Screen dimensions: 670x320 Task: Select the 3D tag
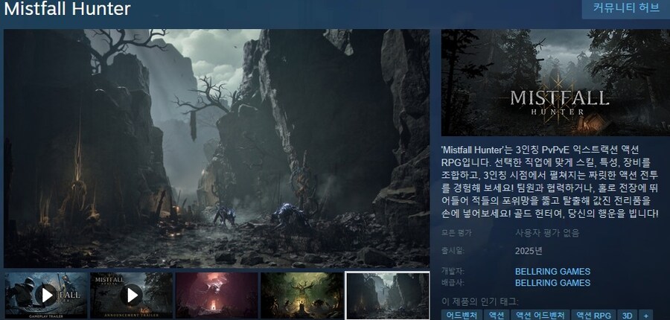point(627,316)
